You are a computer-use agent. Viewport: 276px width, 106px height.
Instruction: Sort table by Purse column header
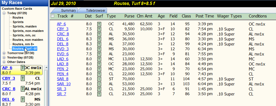[129, 16]
